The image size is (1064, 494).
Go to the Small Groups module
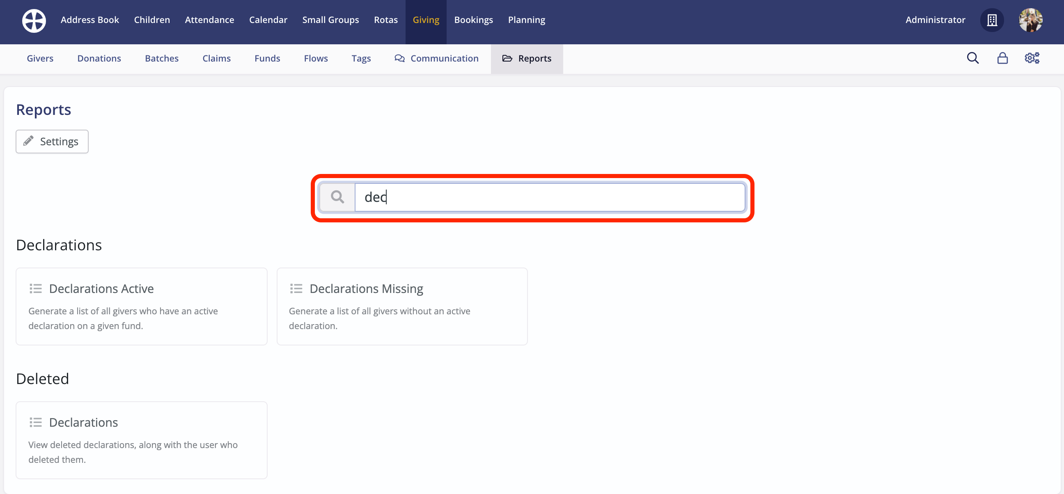pos(330,20)
